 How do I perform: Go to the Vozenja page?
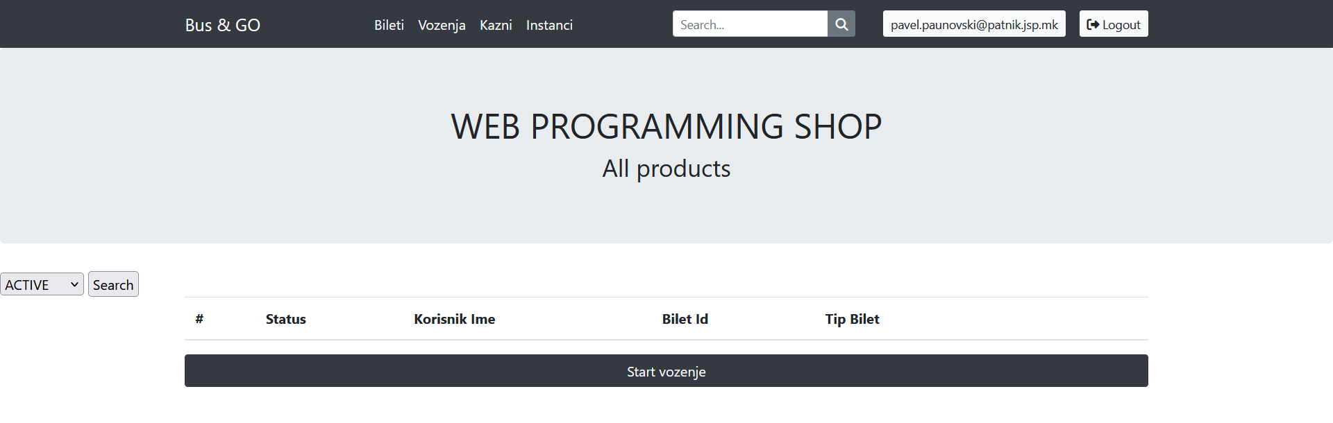[442, 25]
